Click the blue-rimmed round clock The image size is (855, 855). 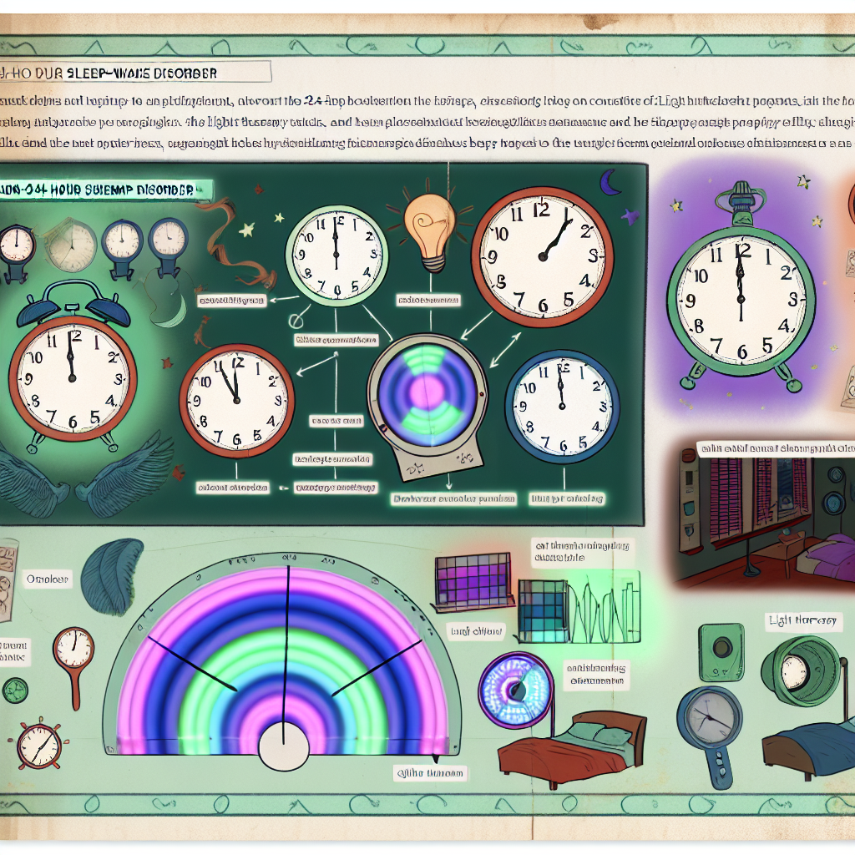[x=562, y=407]
